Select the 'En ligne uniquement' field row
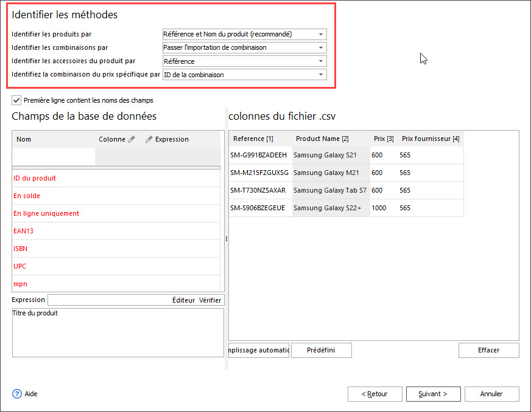Viewport: 531px width, 412px height. (x=116, y=213)
